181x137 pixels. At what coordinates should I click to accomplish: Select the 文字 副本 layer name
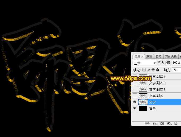coord(156,96)
